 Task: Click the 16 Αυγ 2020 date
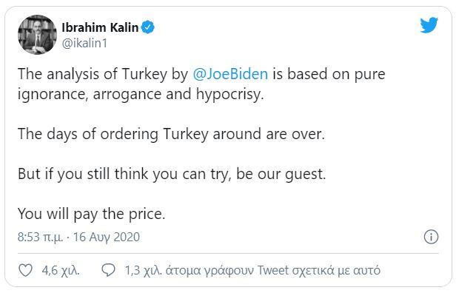(x=107, y=237)
